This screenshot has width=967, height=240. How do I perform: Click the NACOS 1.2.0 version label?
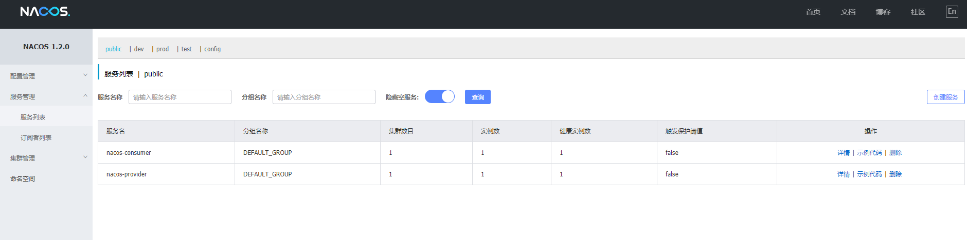coord(46,47)
